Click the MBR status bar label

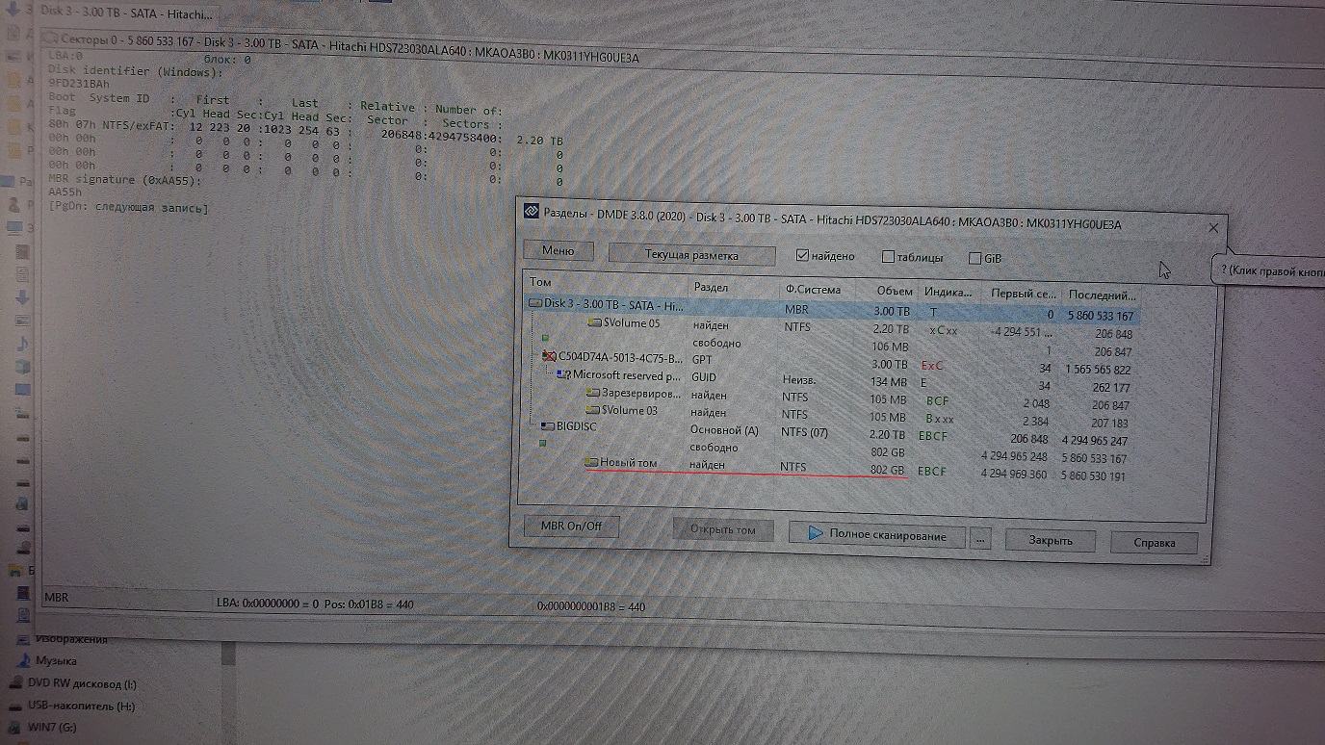click(57, 598)
